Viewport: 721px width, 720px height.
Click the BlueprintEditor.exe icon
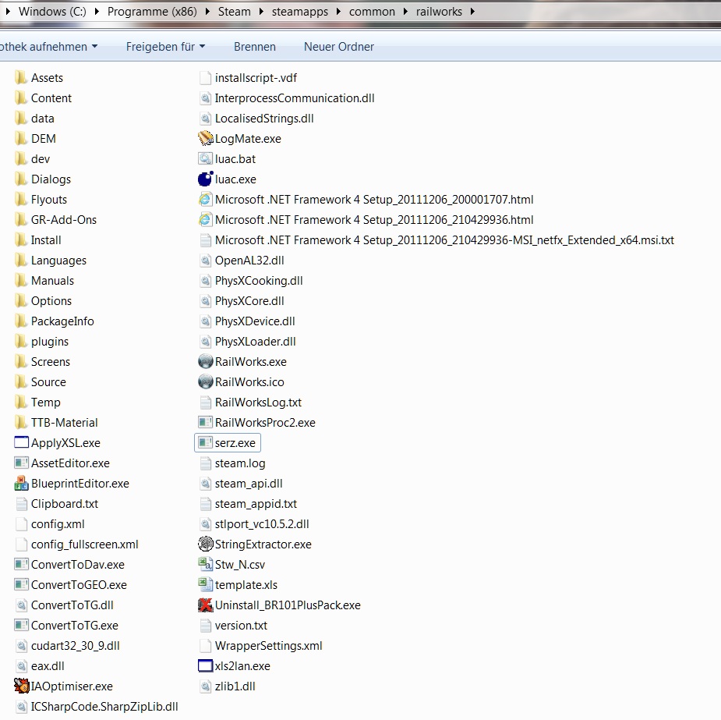pyautogui.click(x=22, y=484)
